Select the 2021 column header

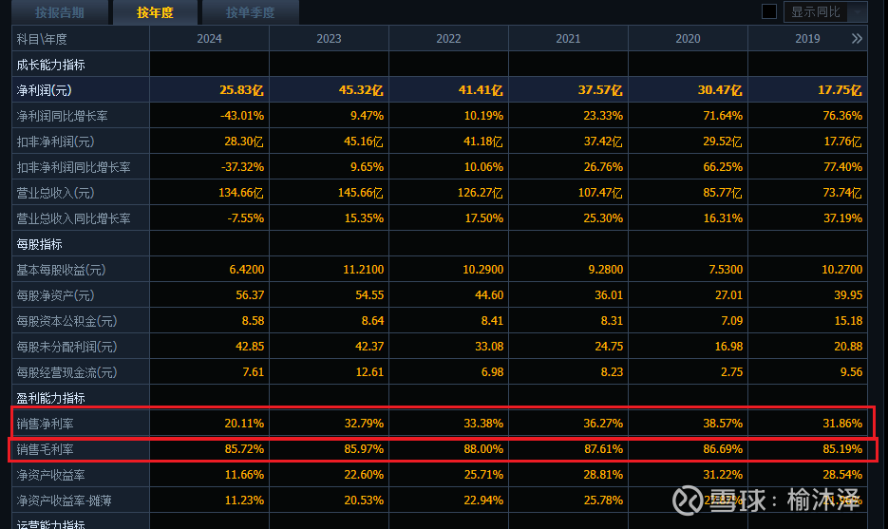(568, 39)
